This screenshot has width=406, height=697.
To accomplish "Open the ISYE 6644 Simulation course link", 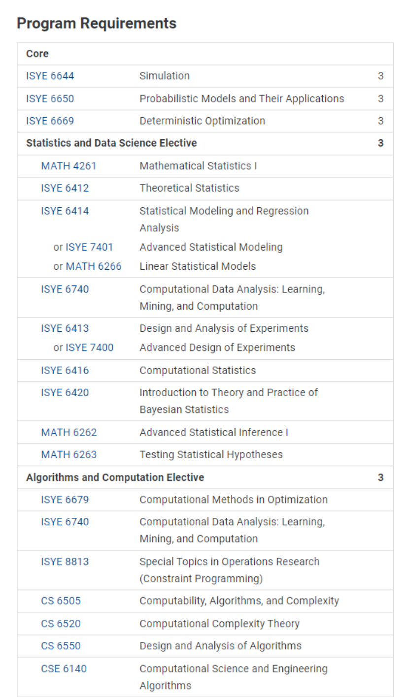I will [x=50, y=76].
